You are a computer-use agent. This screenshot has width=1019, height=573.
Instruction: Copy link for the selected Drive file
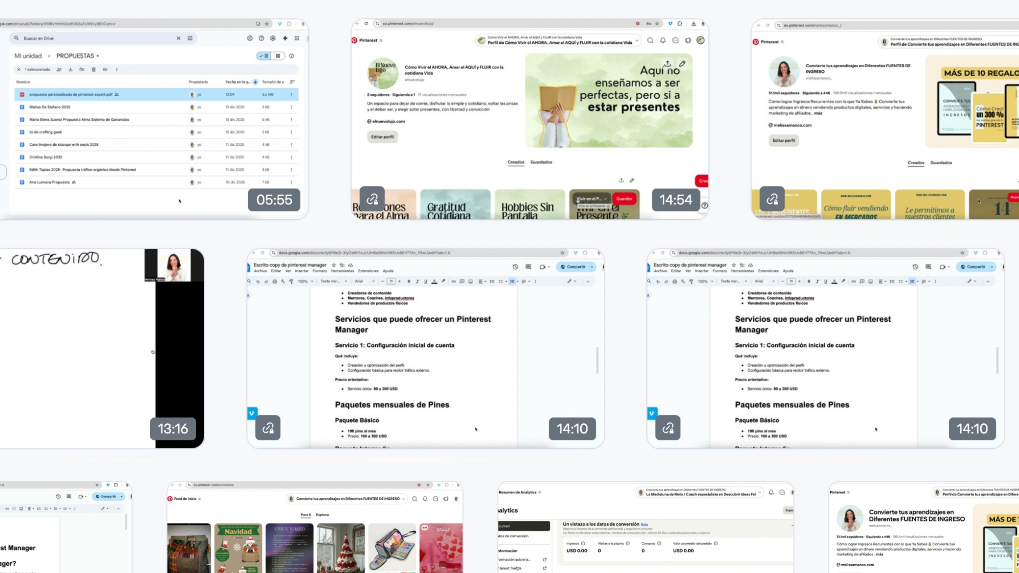tap(105, 70)
